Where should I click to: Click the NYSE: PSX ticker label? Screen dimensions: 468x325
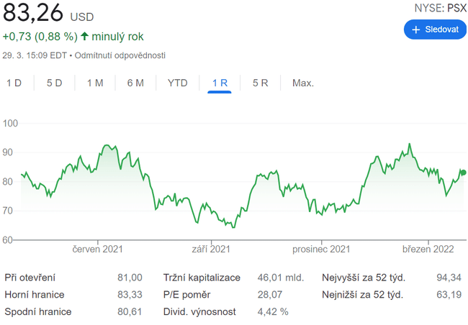pos(440,9)
